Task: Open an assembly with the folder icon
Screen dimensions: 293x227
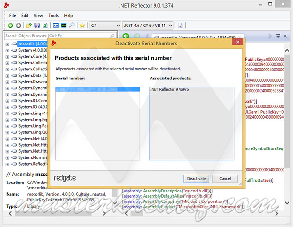Action: [29, 26]
